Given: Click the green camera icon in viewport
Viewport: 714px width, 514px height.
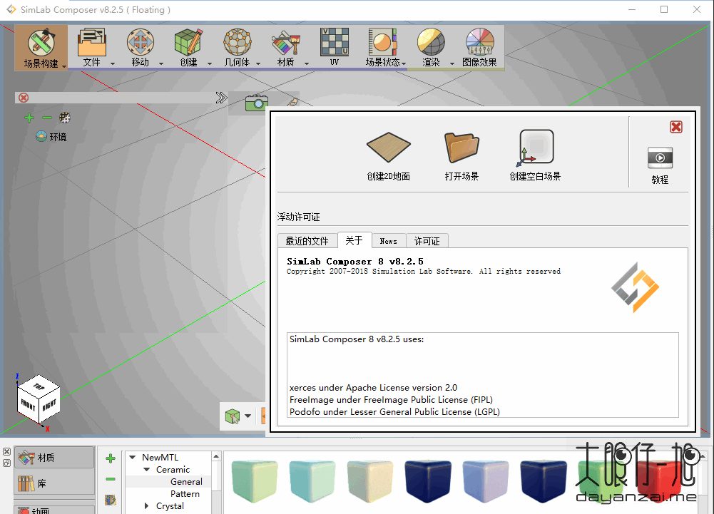Looking at the screenshot, I should pos(256,102).
